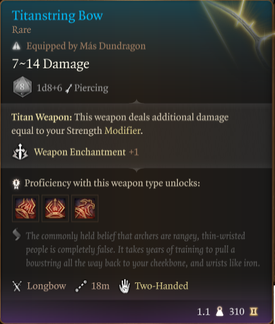
Task: Click the lore description scroll icon
Action: 16,234
